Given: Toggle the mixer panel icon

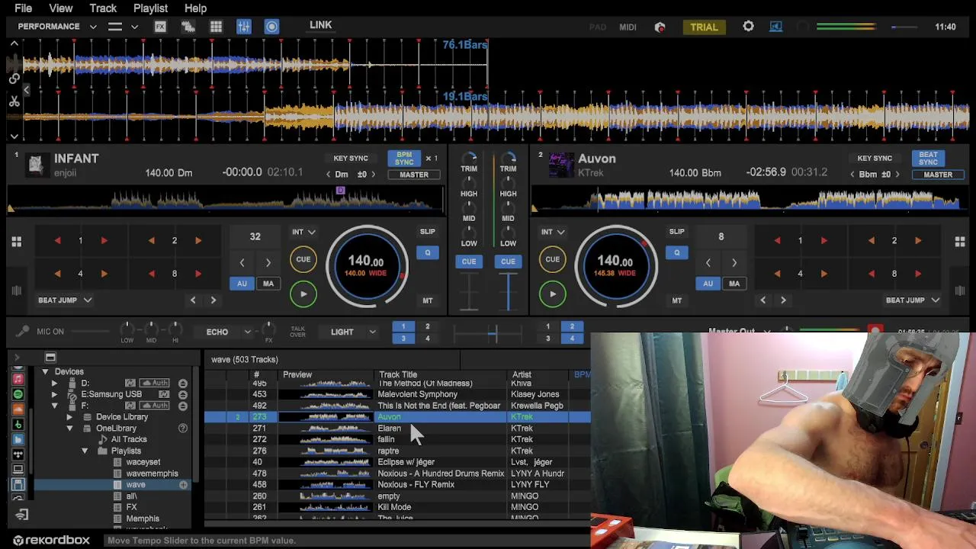Looking at the screenshot, I should pos(244,27).
